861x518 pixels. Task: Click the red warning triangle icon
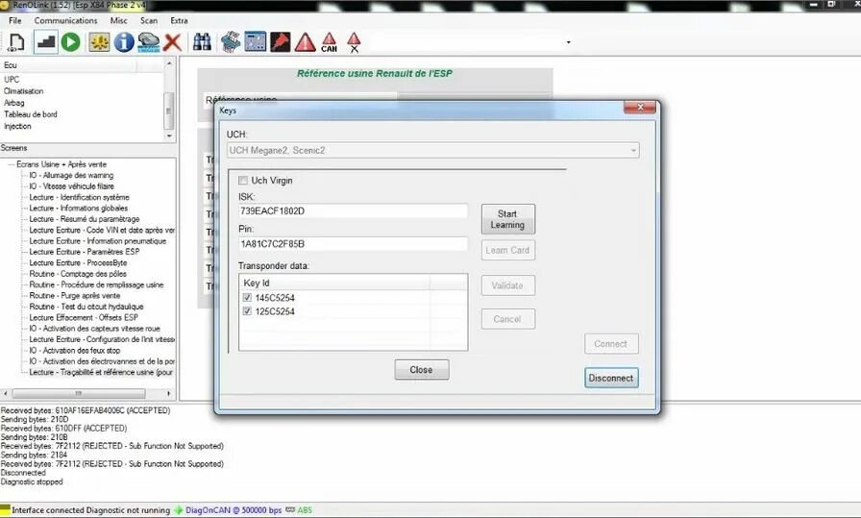point(306,42)
